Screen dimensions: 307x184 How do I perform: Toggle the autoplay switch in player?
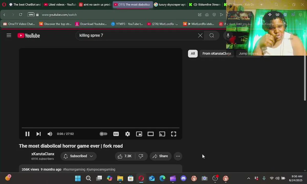click(103, 134)
